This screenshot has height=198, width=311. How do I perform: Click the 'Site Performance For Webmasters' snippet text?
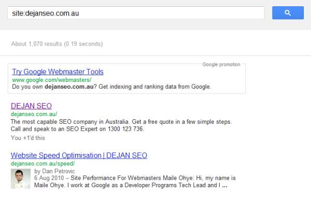pyautogui.click(x=116, y=178)
